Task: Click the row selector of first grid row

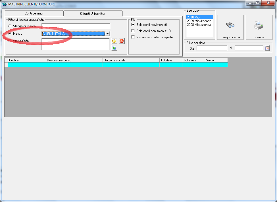Action: tap(6, 65)
